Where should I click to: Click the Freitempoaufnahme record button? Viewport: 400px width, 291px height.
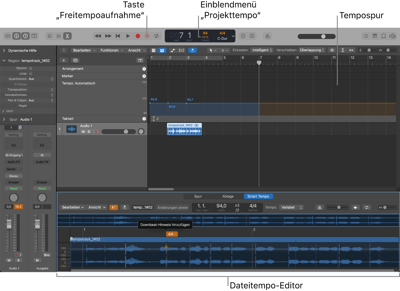[x=147, y=36]
